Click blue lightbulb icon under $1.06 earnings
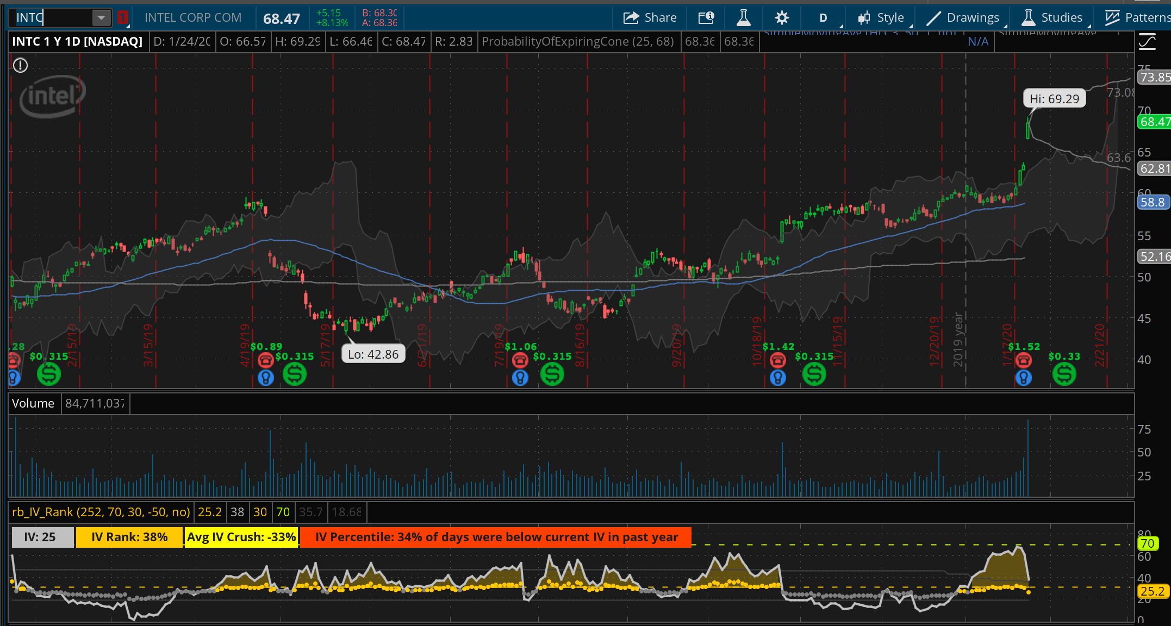 click(x=520, y=378)
